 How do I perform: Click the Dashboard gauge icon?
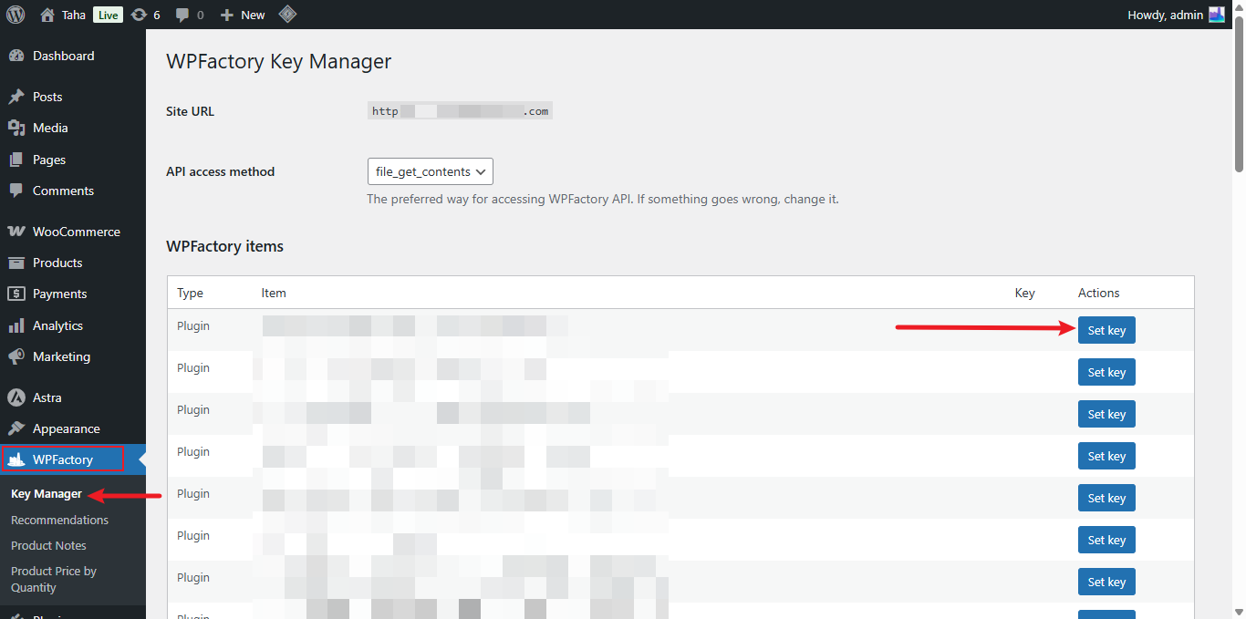(x=16, y=56)
